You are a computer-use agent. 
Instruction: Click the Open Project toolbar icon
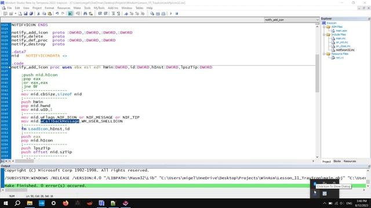tap(11, 14)
